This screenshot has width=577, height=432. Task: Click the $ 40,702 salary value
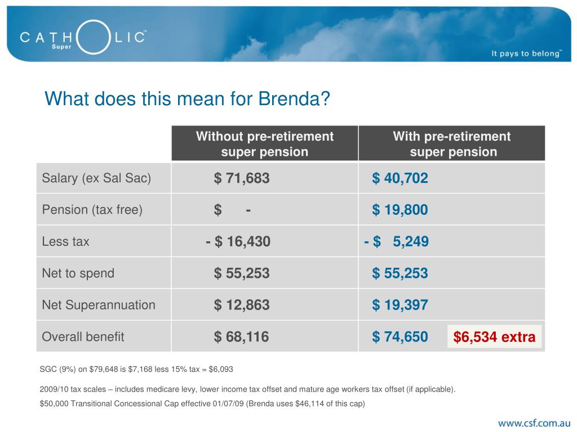point(400,178)
